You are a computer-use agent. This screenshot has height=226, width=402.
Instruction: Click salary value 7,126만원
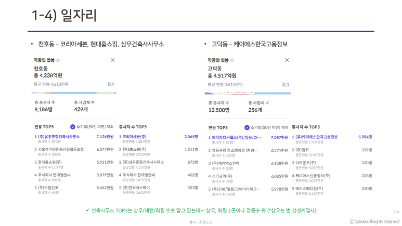click(x=105, y=137)
